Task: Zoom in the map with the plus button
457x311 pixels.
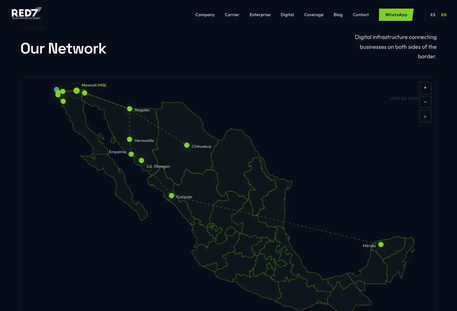Action: [425, 88]
